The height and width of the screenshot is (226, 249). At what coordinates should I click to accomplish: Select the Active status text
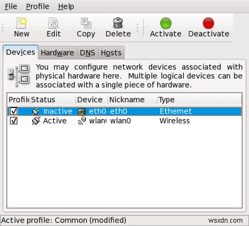click(x=55, y=121)
